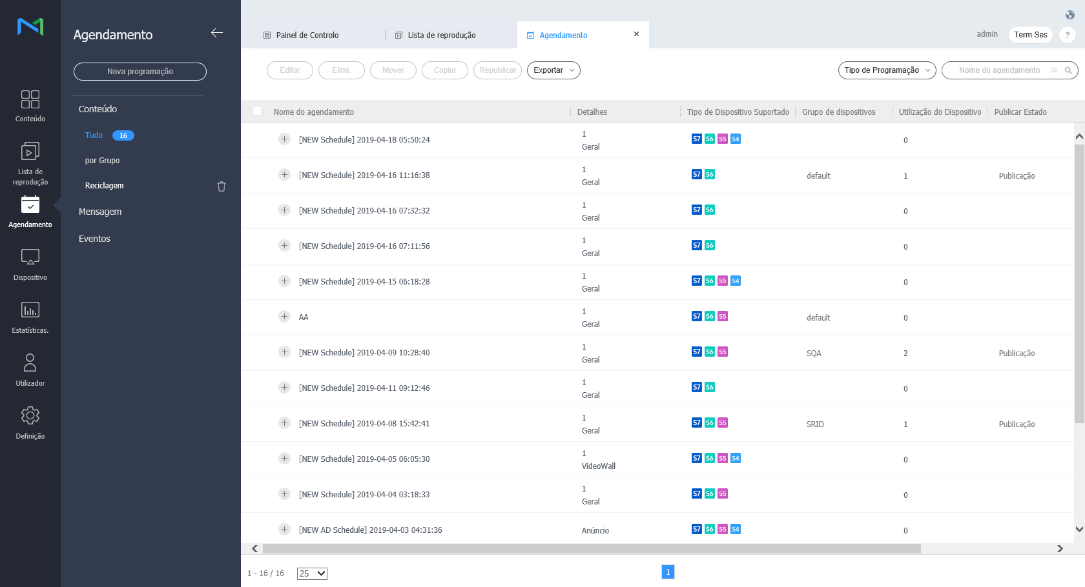Click the Nova programação button
The width and height of the screenshot is (1085, 587).
(140, 72)
